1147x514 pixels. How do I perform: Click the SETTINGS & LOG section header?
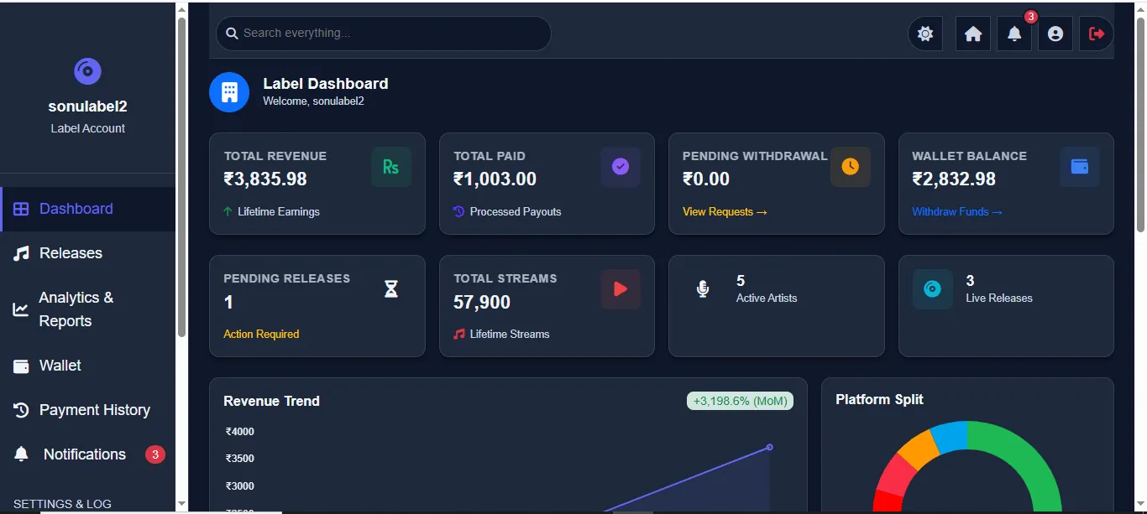point(62,504)
